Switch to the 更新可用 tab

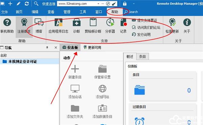92,48
